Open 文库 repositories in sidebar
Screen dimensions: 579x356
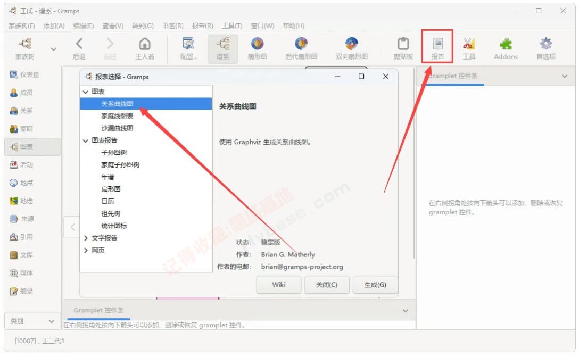pos(21,255)
